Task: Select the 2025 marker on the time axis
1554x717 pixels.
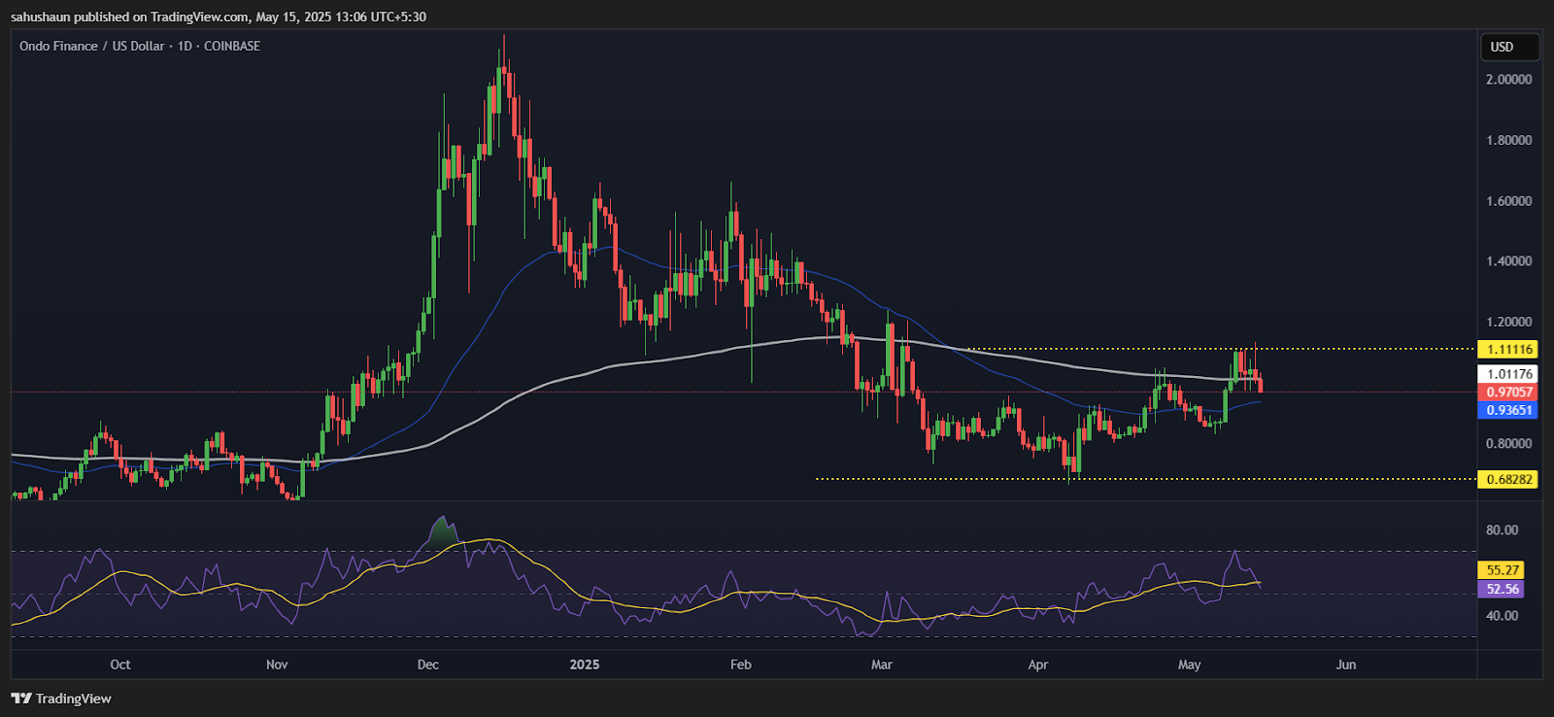Action: coord(585,665)
